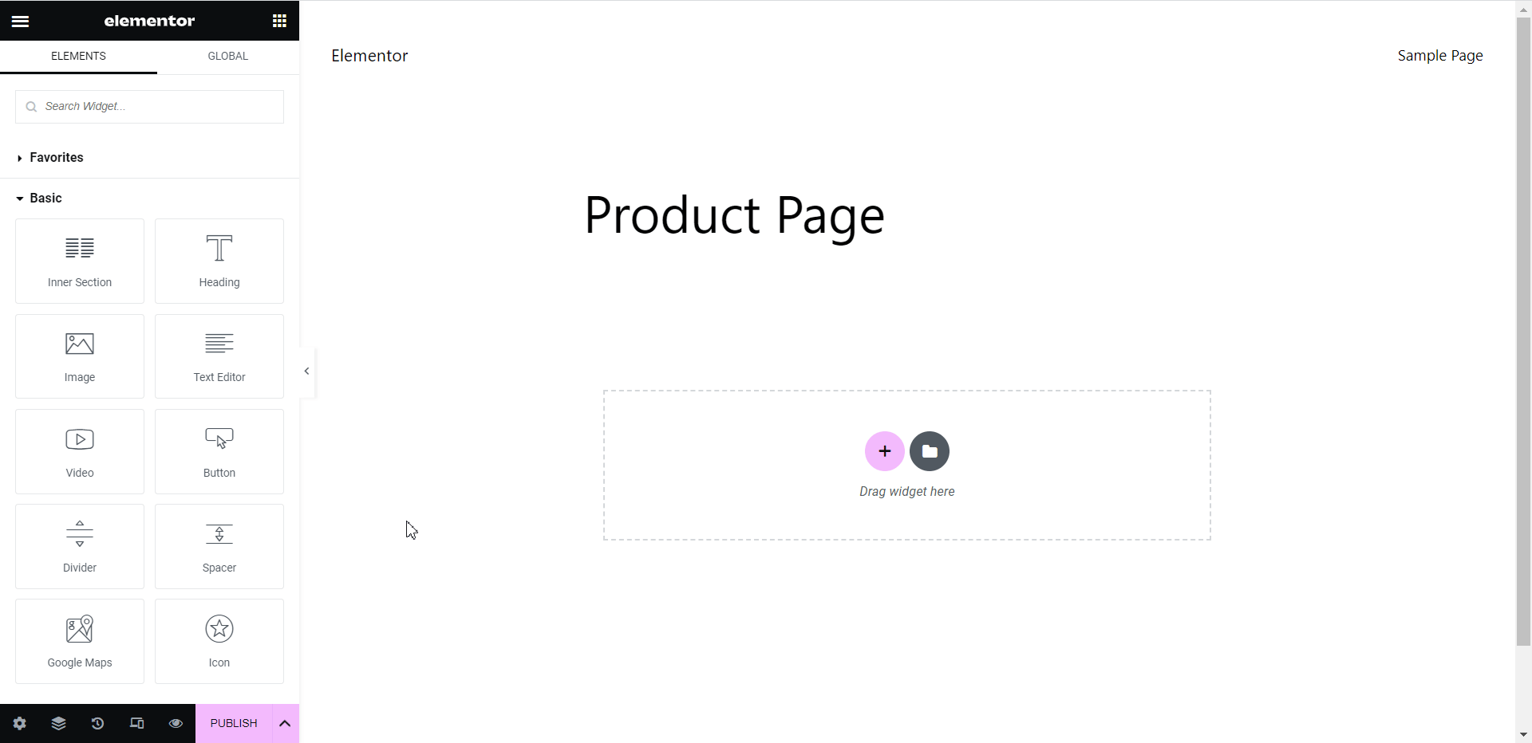The width and height of the screenshot is (1532, 743).
Task: Toggle preview changes eye icon
Action: point(176,723)
